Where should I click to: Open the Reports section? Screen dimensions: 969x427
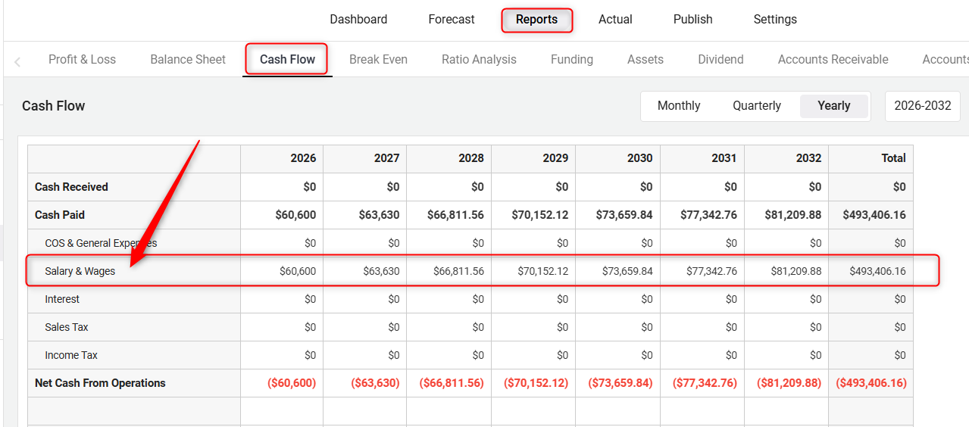pyautogui.click(x=536, y=20)
